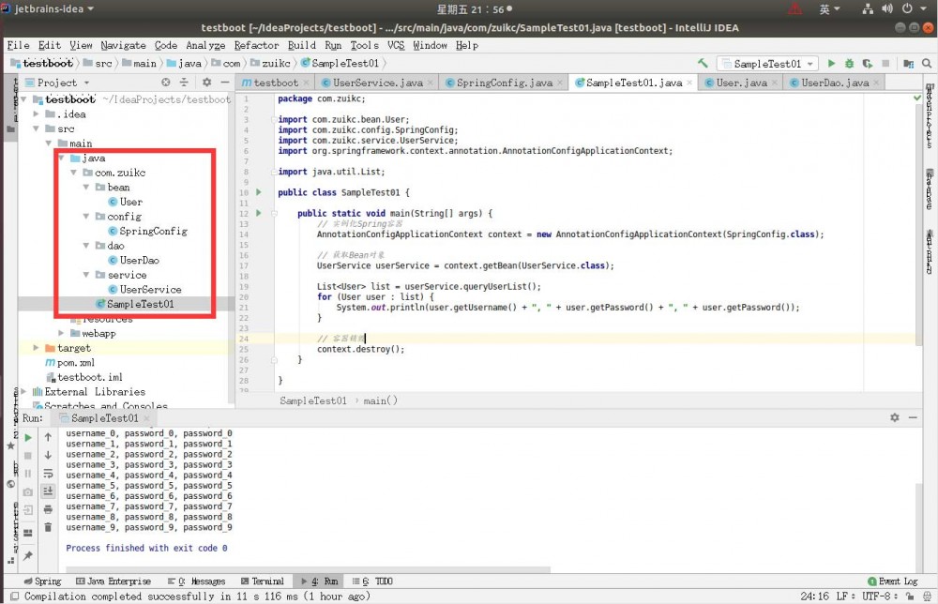Open Project Structure icon in toolbar
The image size is (938, 604).
click(x=906, y=64)
